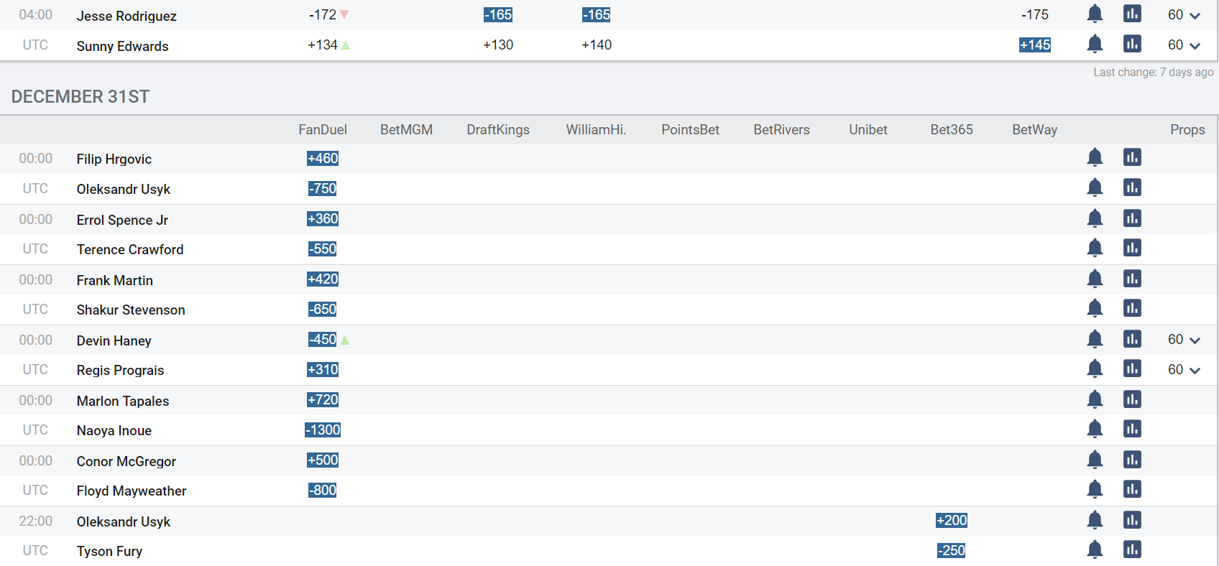Open Conor McGregor fighter link
Screen dimensions: 1219x566
[126, 461]
